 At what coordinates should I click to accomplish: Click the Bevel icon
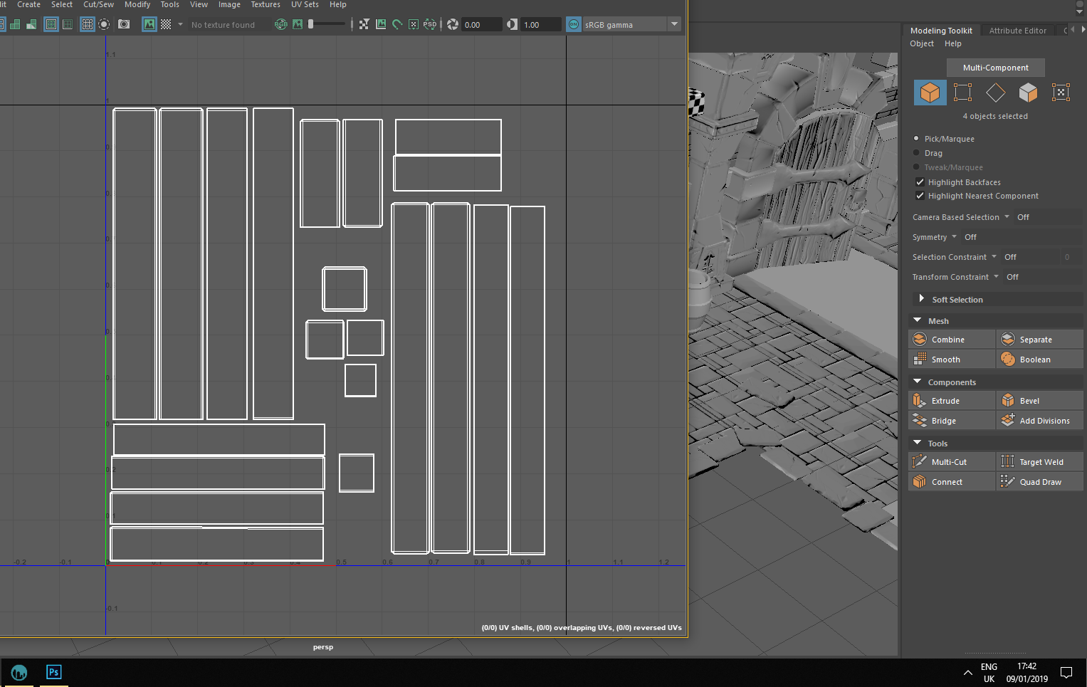(x=1008, y=401)
